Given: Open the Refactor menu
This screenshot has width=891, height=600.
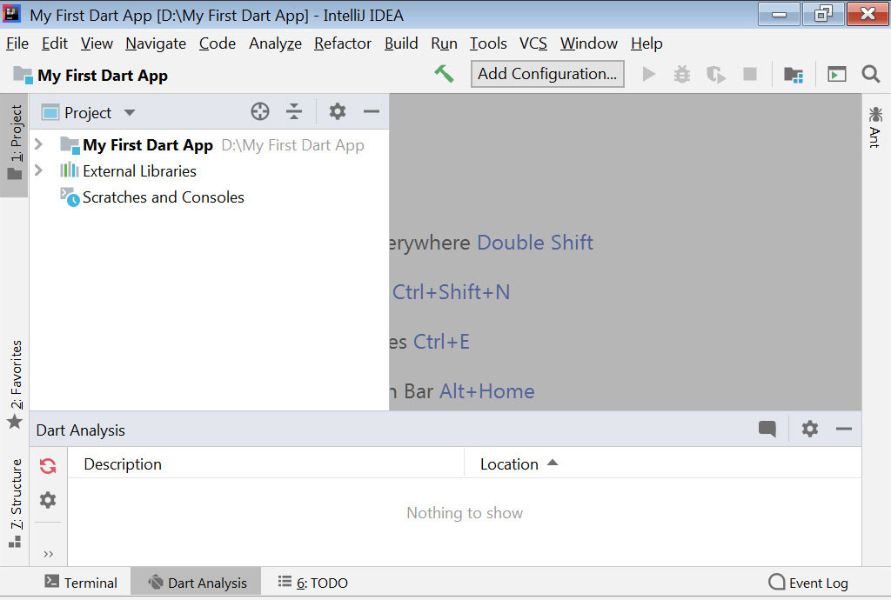Looking at the screenshot, I should coord(343,43).
